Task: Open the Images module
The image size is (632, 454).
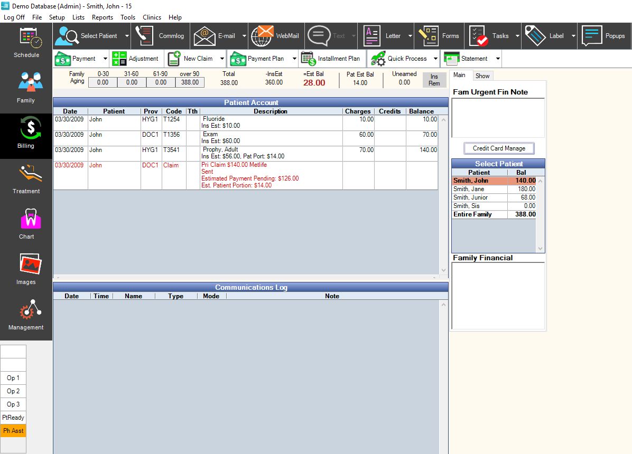Action: 26,269
